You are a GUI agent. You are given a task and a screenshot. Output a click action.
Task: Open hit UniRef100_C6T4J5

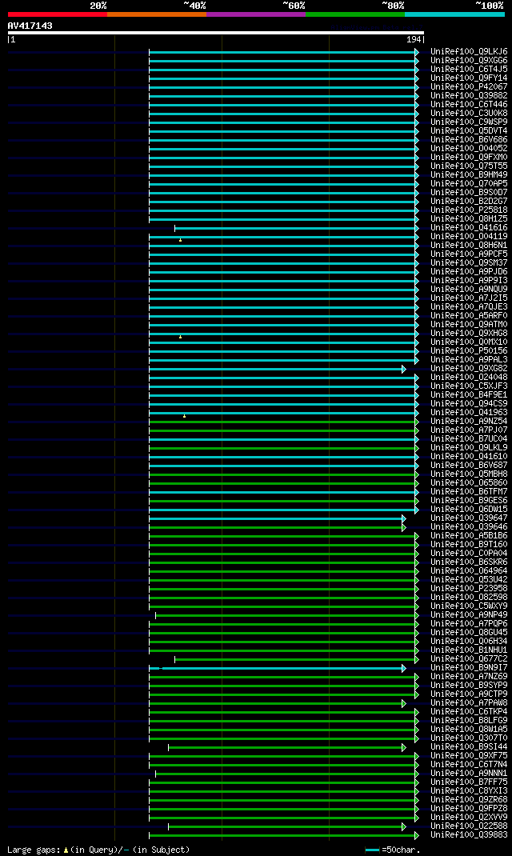click(469, 70)
